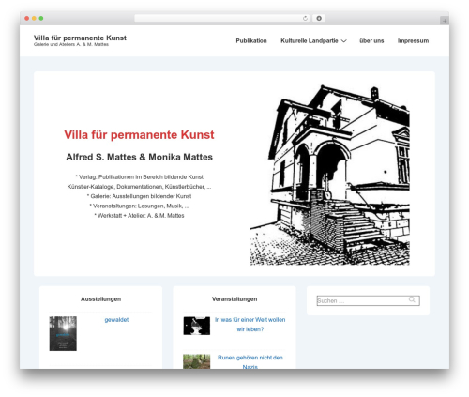The image size is (469, 397).
Task: Click the line 'Künstler-Kataloge, Dokumentationen, Künstlerbücher, ...'
Action: click(139, 187)
